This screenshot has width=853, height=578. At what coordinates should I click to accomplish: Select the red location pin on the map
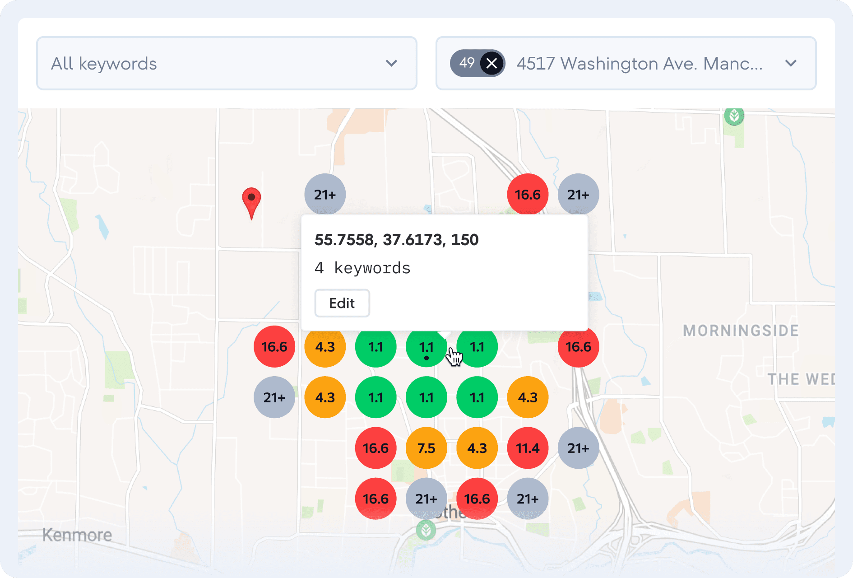(251, 203)
